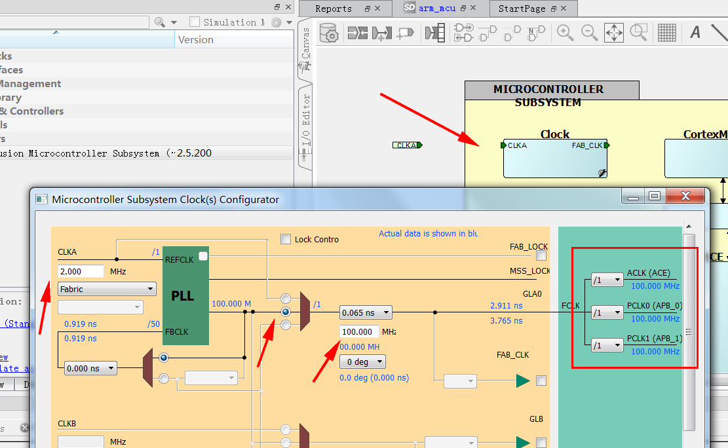Enable the Lock Control checkbox
The width and height of the screenshot is (728, 448).
(286, 239)
